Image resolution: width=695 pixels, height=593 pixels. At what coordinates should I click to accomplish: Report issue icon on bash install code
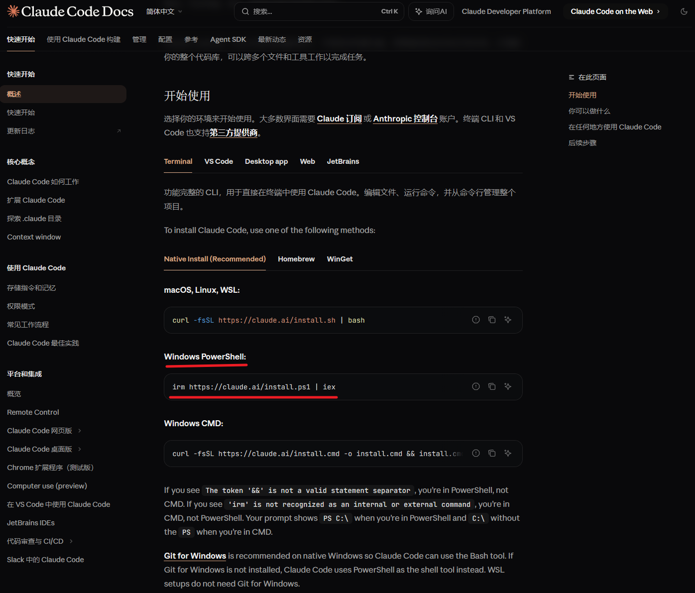pos(476,320)
